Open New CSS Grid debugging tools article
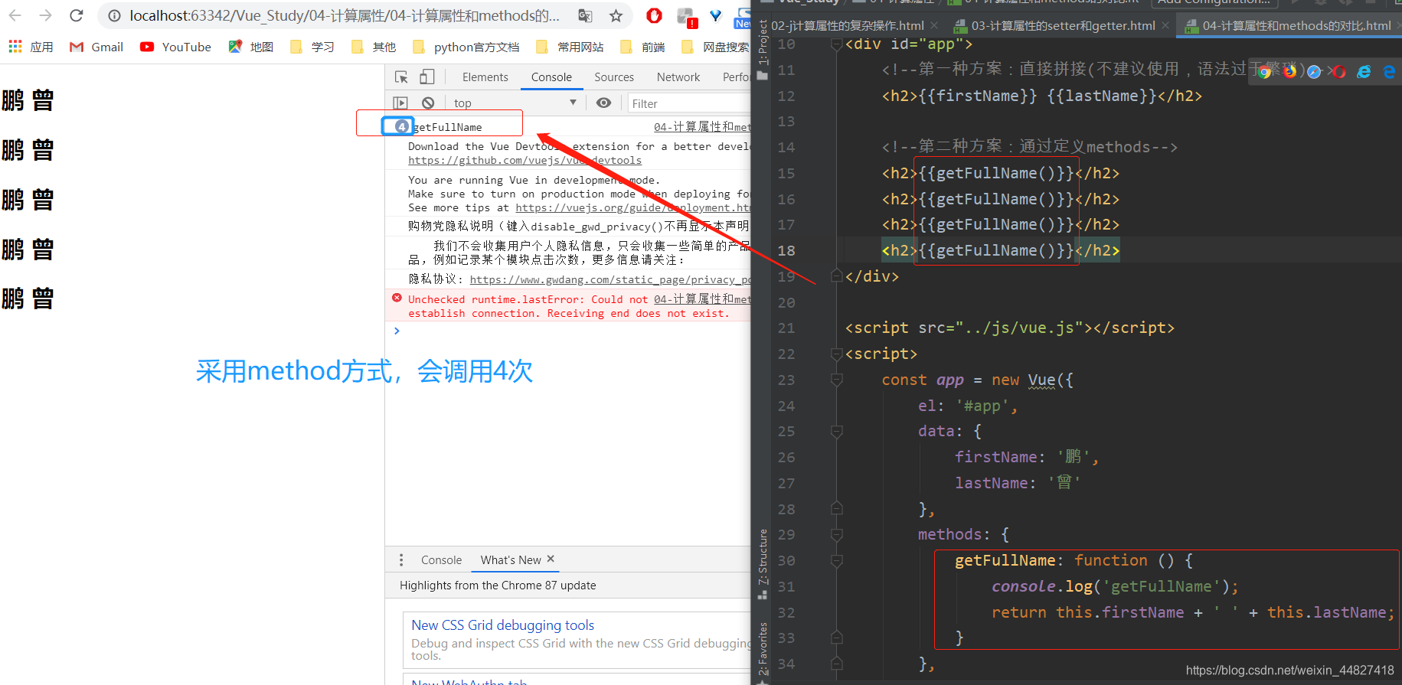The image size is (1402, 685). (502, 625)
